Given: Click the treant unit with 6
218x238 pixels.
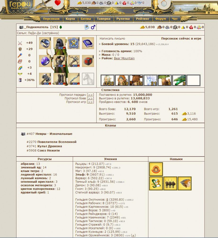Looking at the screenshot, I should click(165, 80).
